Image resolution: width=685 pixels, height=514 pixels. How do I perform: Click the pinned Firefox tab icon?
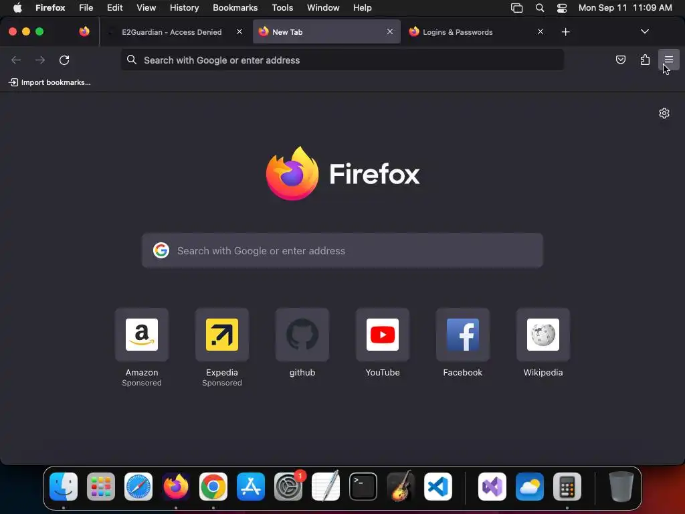click(x=84, y=31)
